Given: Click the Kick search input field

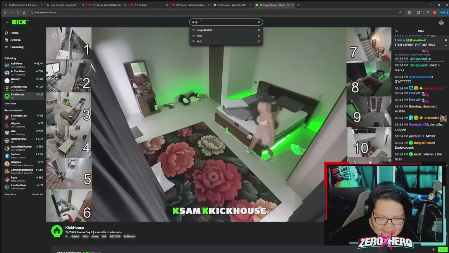Looking at the screenshot, I should 226,22.
